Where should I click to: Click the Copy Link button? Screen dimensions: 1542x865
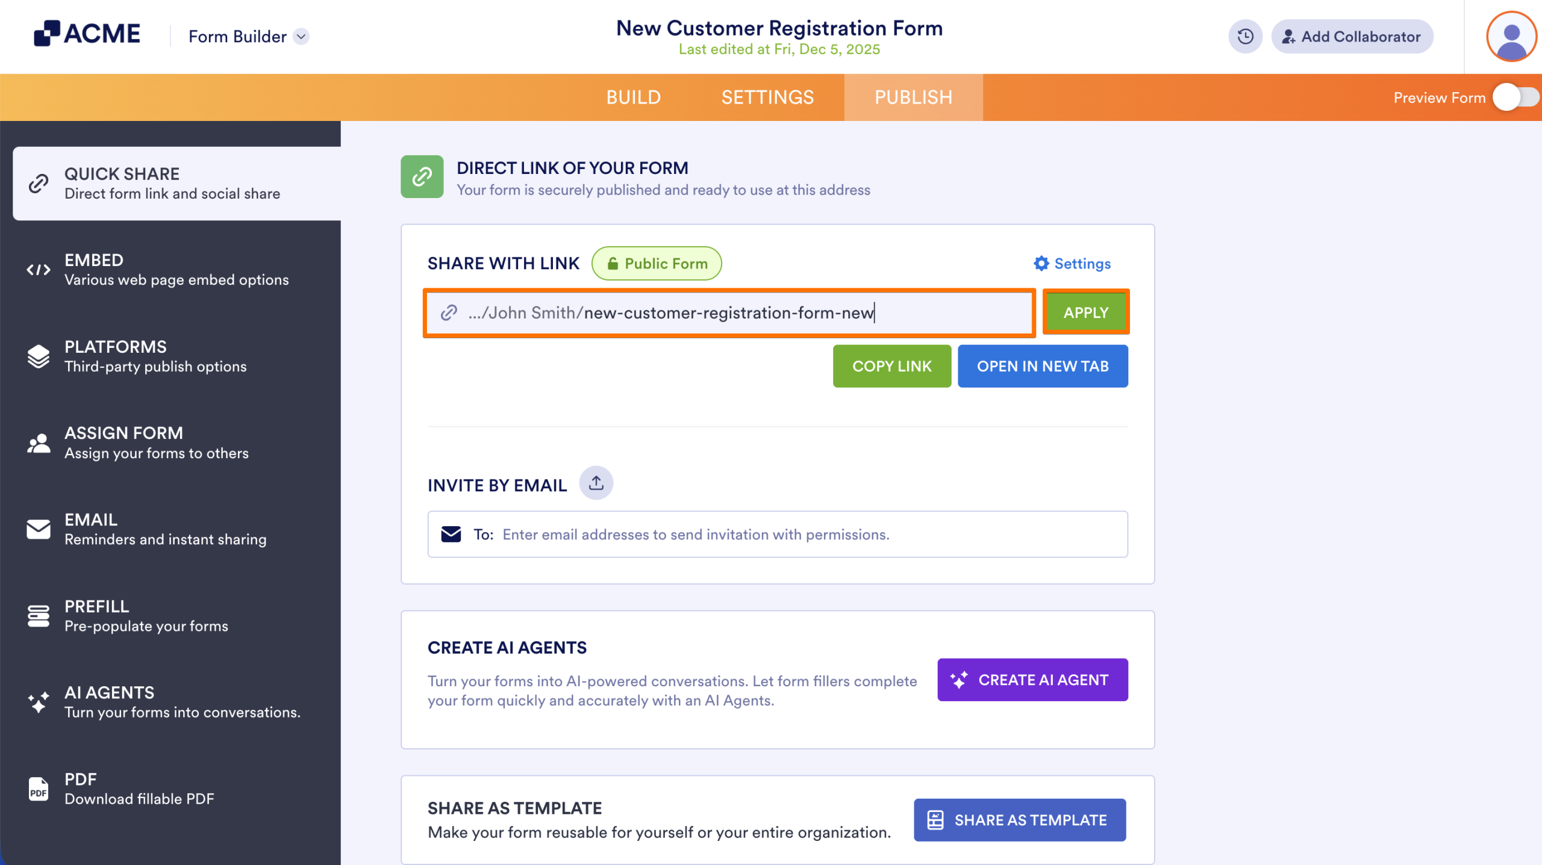click(892, 365)
